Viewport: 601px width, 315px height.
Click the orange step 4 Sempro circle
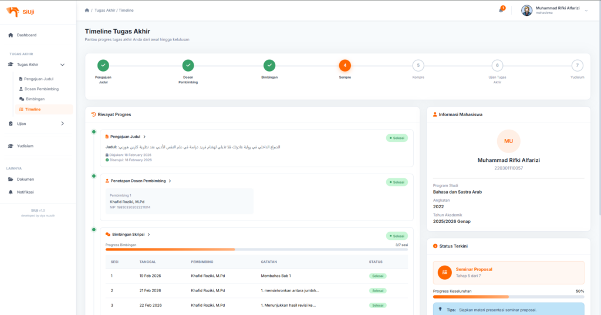pyautogui.click(x=345, y=65)
